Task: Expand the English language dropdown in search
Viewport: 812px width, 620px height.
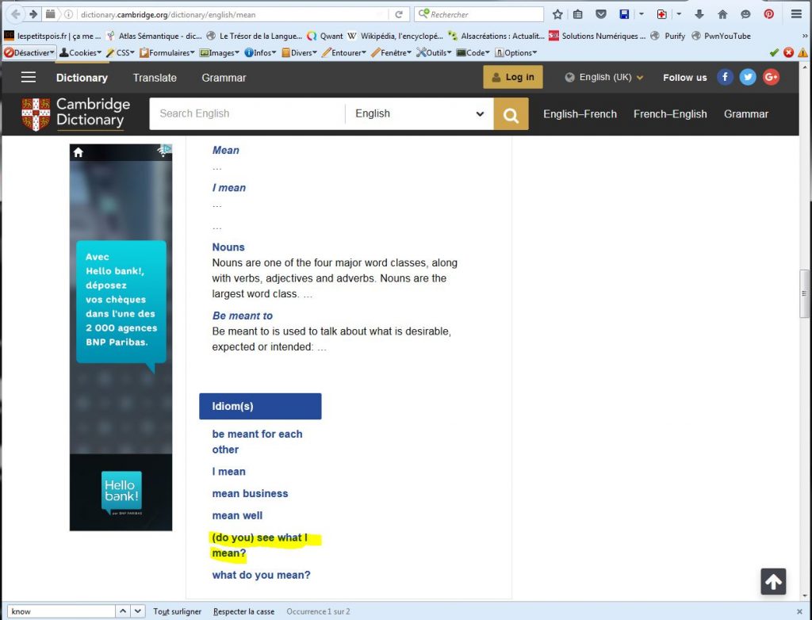Action: [x=419, y=114]
